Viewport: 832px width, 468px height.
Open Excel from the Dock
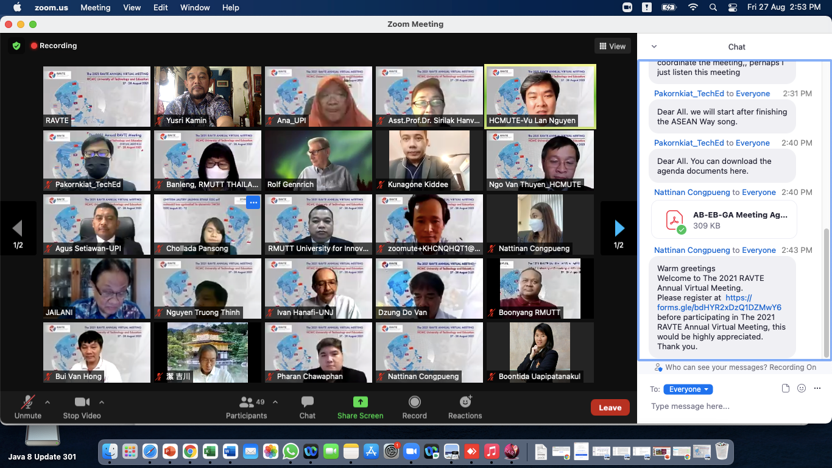pyautogui.click(x=210, y=452)
